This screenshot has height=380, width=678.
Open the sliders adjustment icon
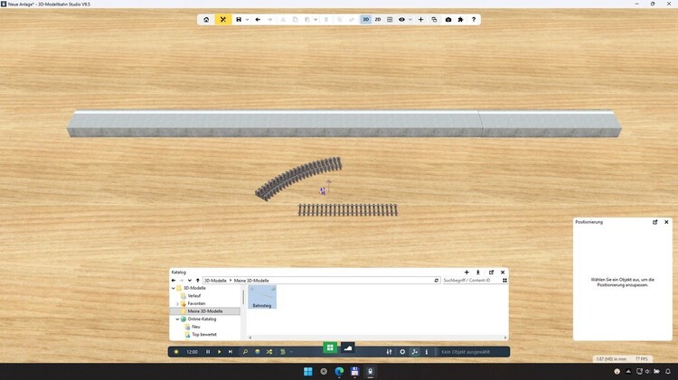tap(389, 352)
